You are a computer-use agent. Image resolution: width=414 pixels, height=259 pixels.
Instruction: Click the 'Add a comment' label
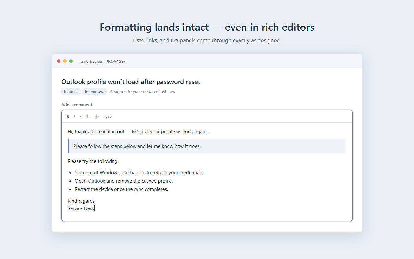[x=77, y=105]
